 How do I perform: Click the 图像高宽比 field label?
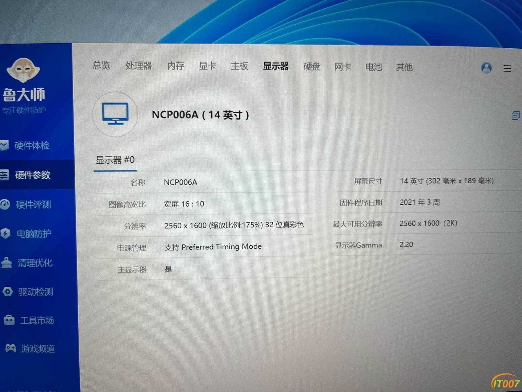coord(127,205)
